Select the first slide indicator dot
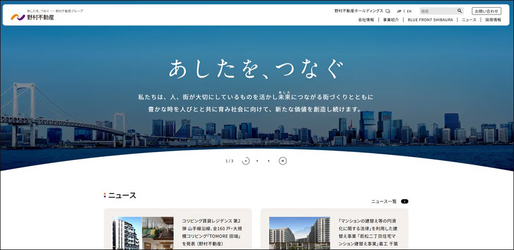Screen dimensions: 514x250 pyautogui.click(x=246, y=161)
